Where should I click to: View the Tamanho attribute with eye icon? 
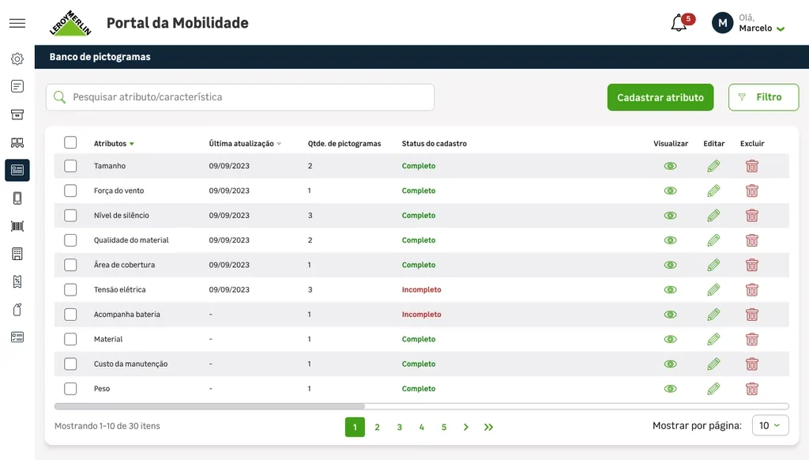[670, 166]
